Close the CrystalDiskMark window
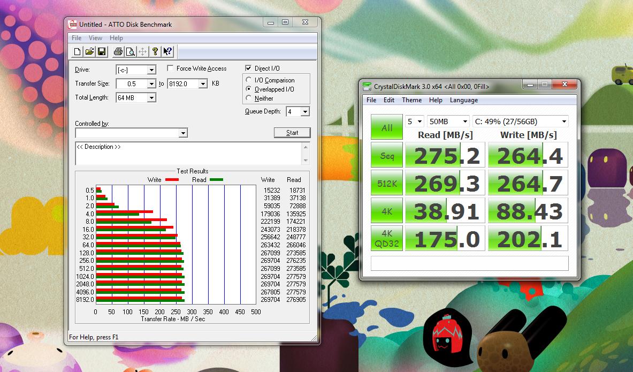Screen dimensions: 633x372 coord(565,84)
